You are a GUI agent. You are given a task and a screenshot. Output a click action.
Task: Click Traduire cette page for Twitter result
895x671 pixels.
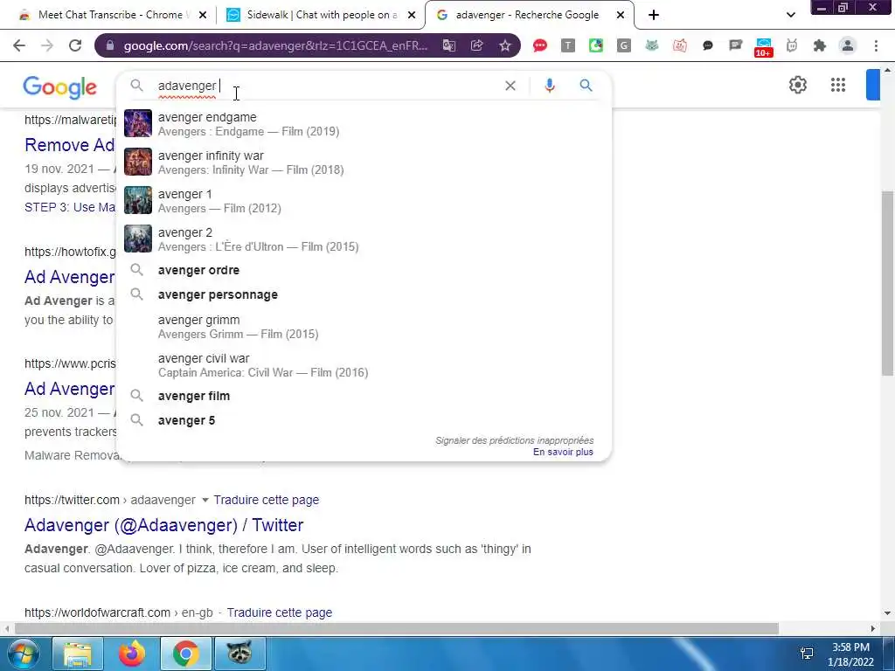266,500
